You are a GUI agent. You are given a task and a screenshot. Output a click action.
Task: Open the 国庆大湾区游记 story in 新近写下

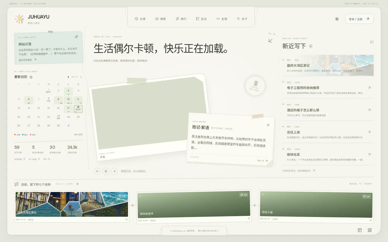(328, 65)
